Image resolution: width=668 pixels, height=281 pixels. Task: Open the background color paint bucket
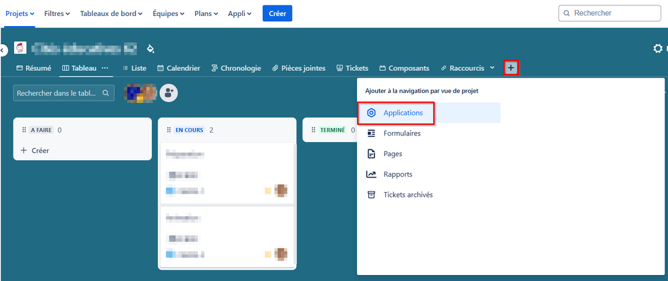150,49
